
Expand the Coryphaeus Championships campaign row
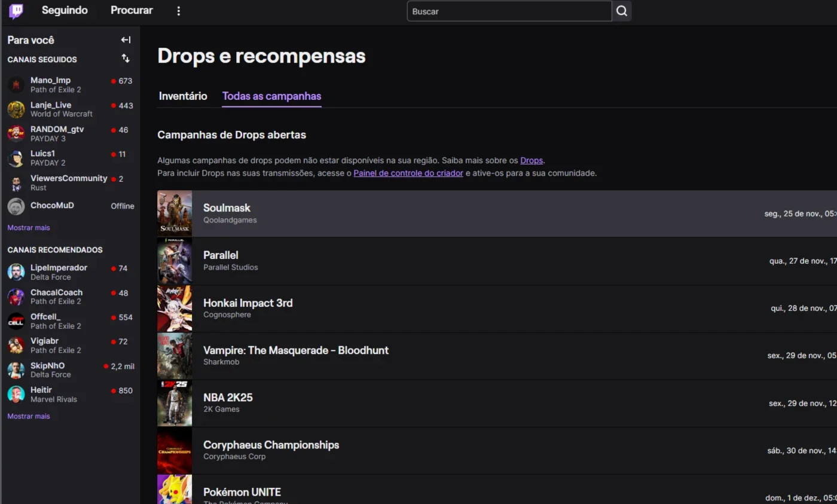497,451
